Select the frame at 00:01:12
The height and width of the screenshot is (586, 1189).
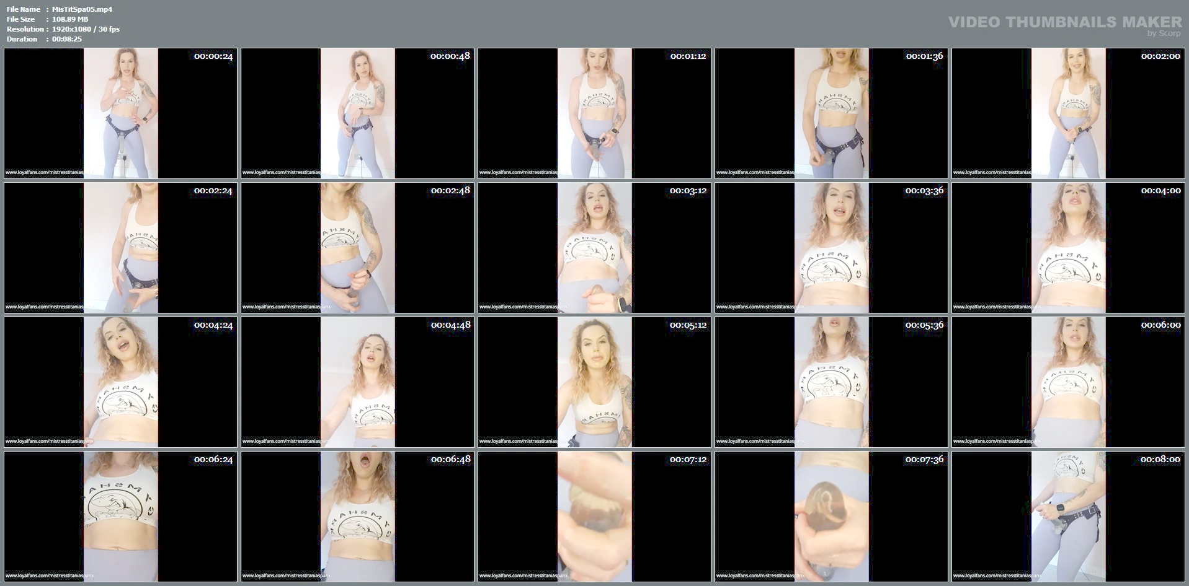[x=595, y=113]
